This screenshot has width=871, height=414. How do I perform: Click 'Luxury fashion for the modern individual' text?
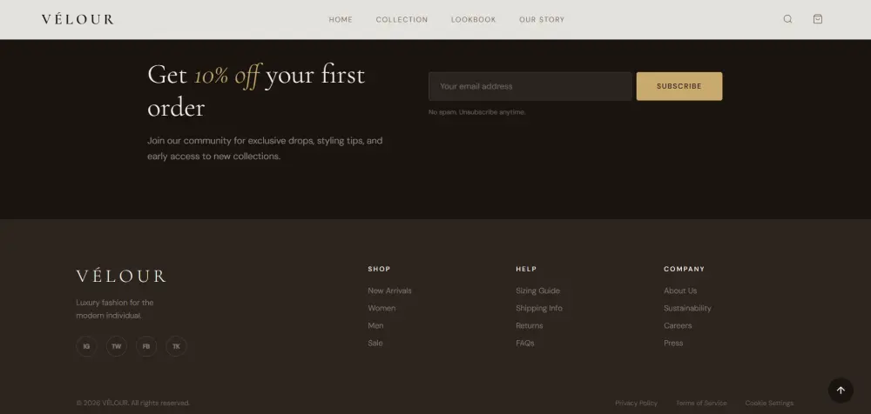(x=115, y=309)
